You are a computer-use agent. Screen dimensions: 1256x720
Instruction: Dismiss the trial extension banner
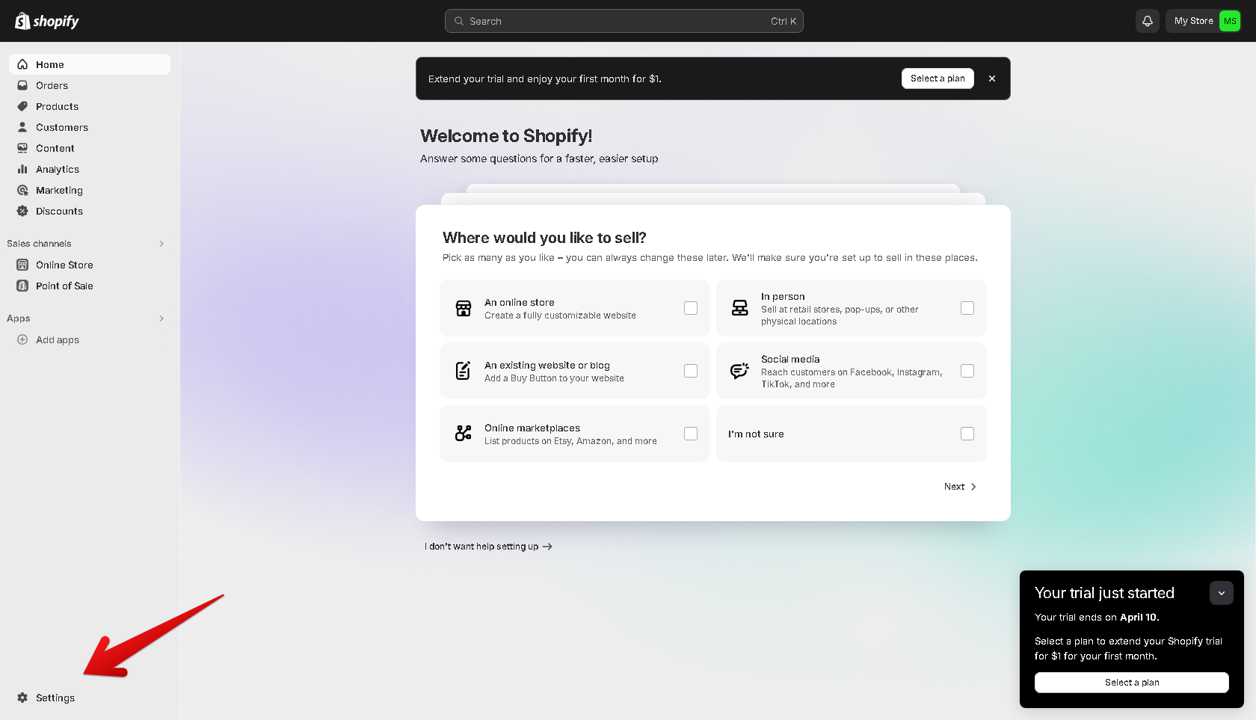pyautogui.click(x=992, y=79)
